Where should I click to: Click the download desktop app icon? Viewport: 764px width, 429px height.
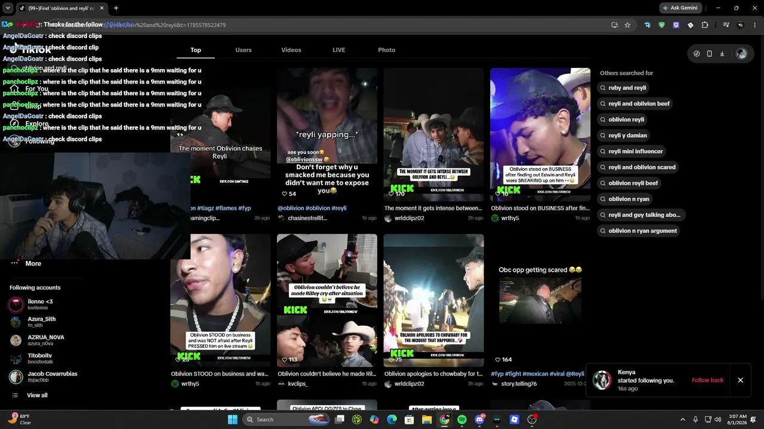(722, 54)
